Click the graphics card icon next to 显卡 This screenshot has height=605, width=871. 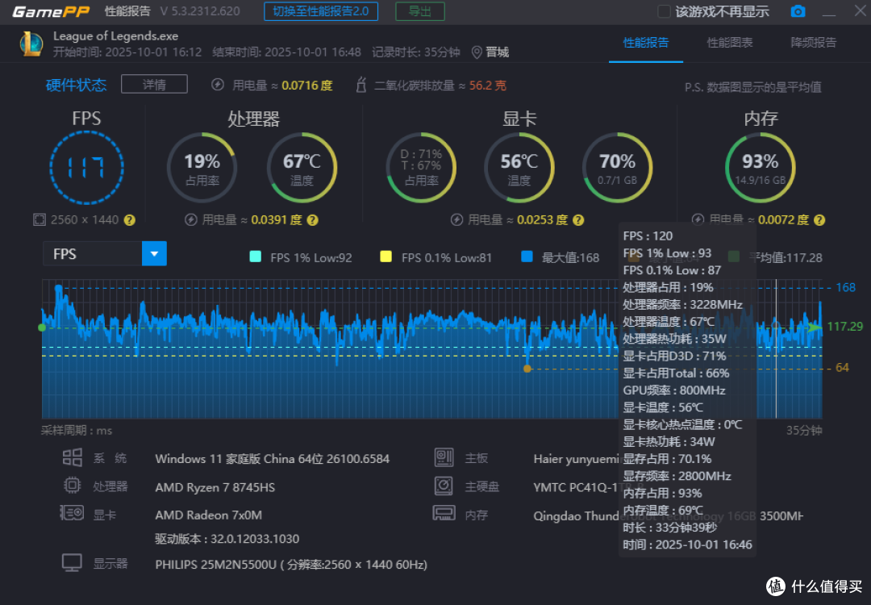coord(73,513)
